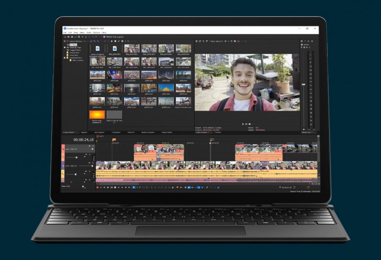381x260 pixels.
Task: Adjust the Master bus volume fader
Action: 304,85
